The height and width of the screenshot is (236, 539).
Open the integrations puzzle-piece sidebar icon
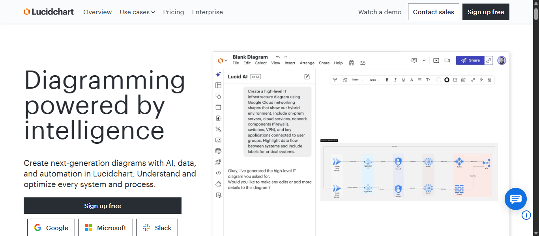point(218,184)
